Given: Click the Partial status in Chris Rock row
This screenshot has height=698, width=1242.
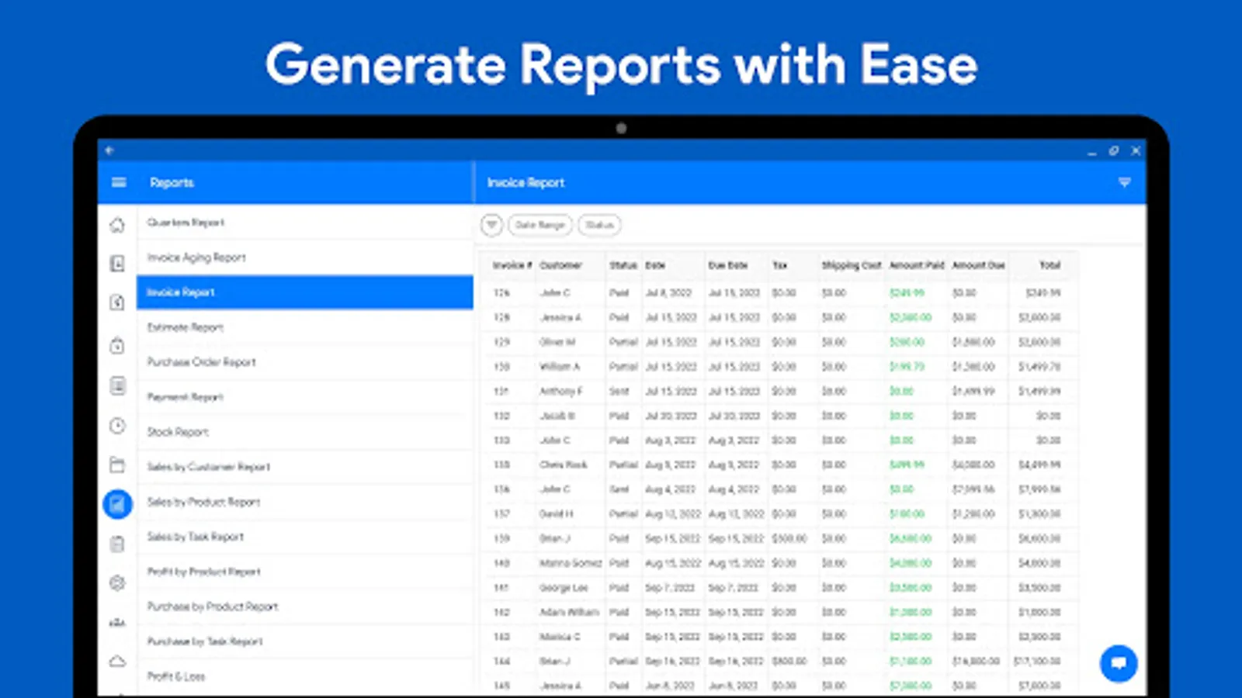Looking at the screenshot, I should tap(623, 465).
